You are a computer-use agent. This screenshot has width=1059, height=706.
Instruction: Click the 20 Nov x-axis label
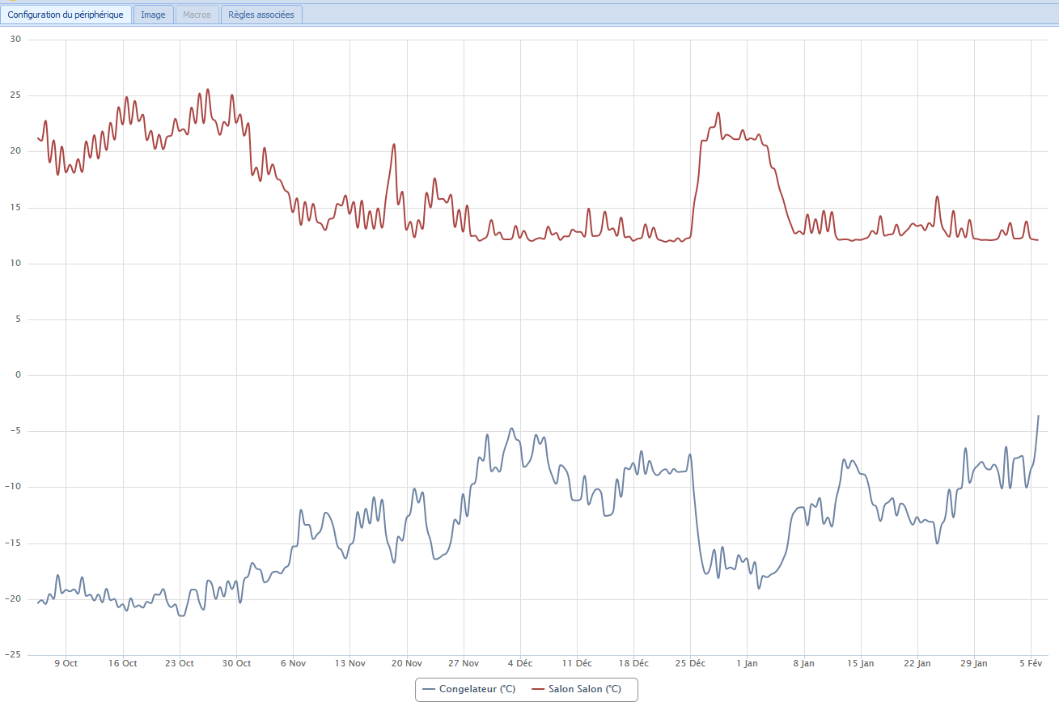[407, 663]
